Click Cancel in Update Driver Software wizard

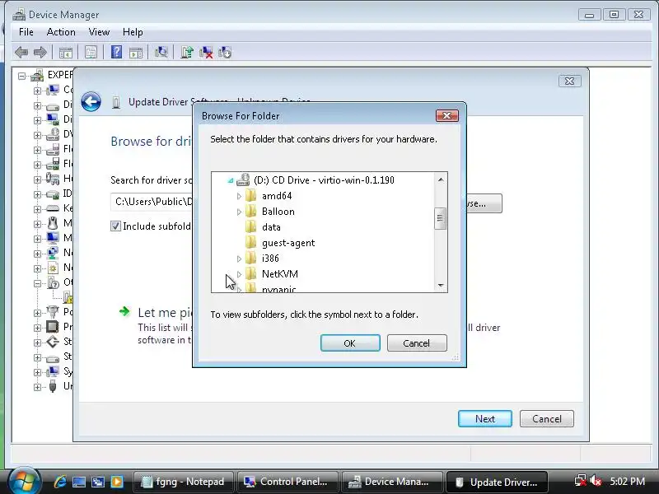click(547, 418)
